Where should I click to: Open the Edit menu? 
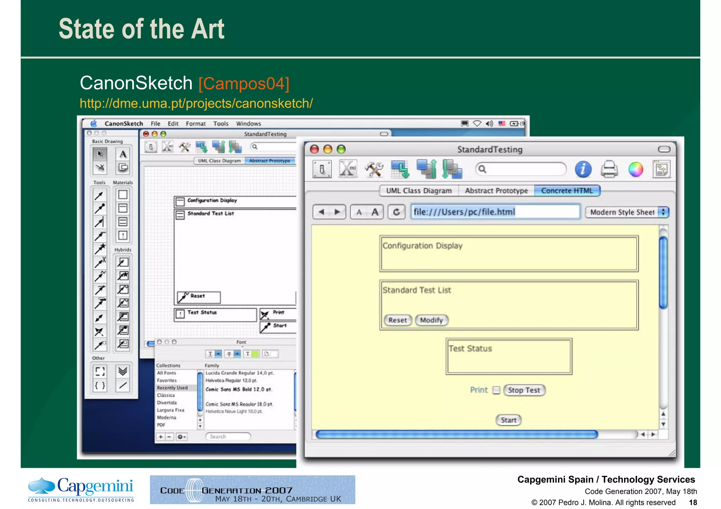173,123
